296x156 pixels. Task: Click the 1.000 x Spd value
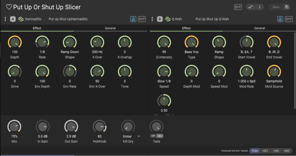pyautogui.click(x=247, y=81)
